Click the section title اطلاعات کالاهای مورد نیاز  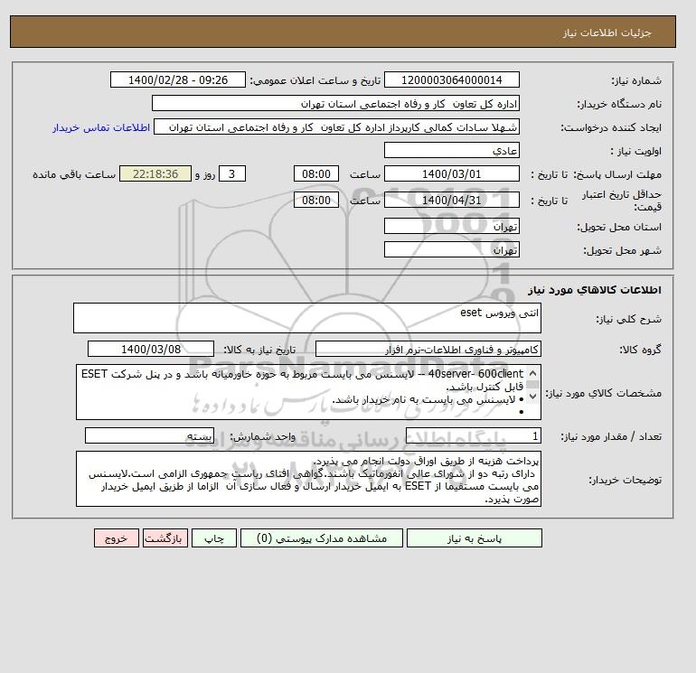[x=595, y=290]
